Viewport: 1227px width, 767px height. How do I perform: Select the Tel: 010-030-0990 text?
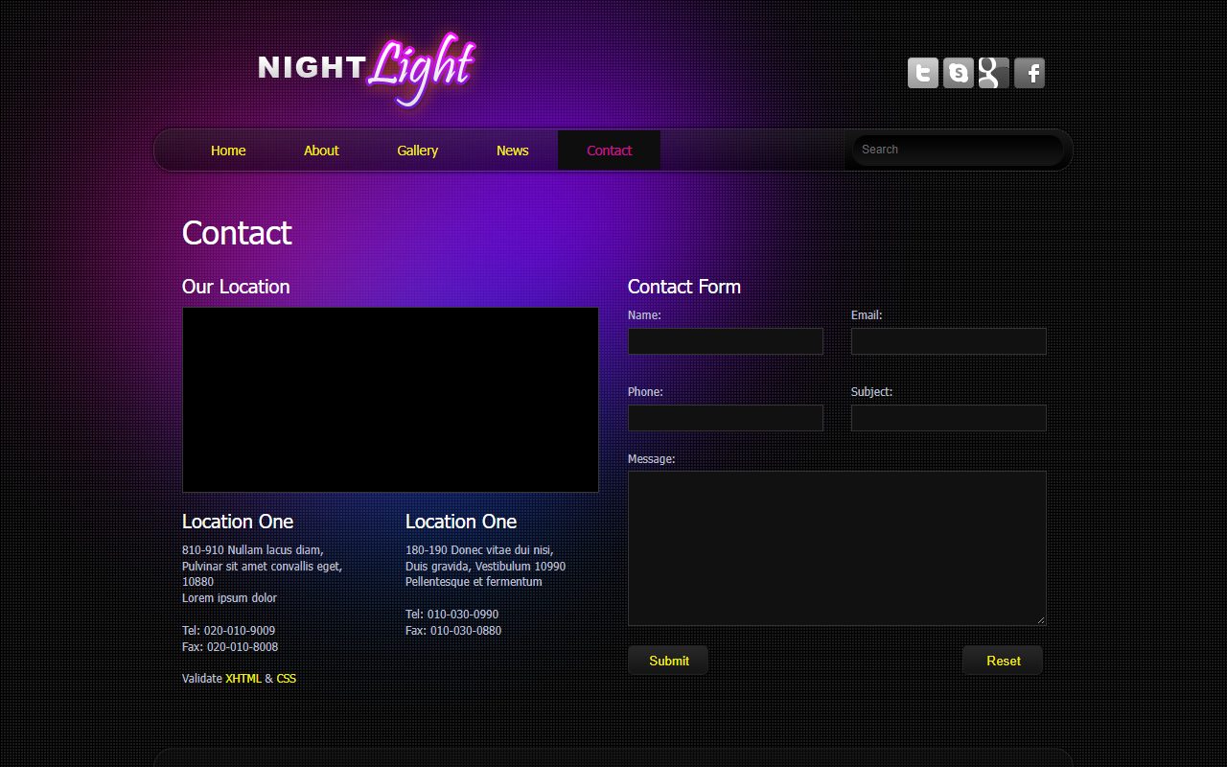451,615
